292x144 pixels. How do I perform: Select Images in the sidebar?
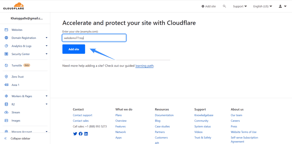(x=16, y=121)
